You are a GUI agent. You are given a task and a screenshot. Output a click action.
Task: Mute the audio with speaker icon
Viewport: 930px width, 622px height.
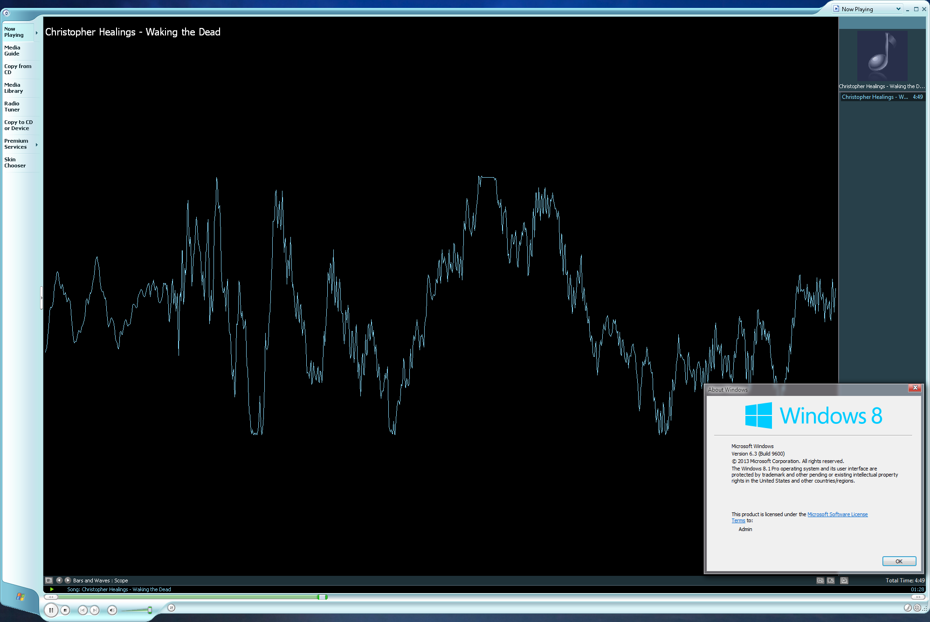(x=112, y=610)
